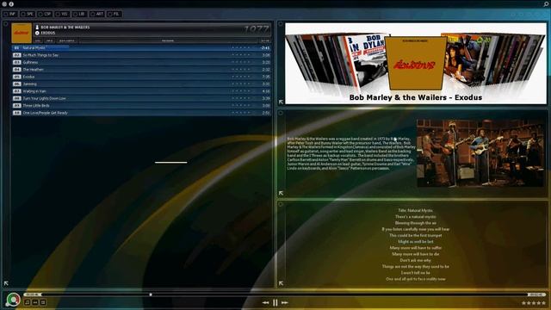Click the middle small icon beside music note
Viewport: 551px width, 310px height.
35,302
